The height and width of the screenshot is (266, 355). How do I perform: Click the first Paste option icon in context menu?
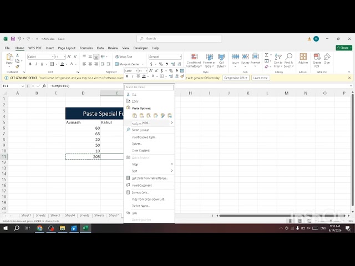tap(135, 116)
